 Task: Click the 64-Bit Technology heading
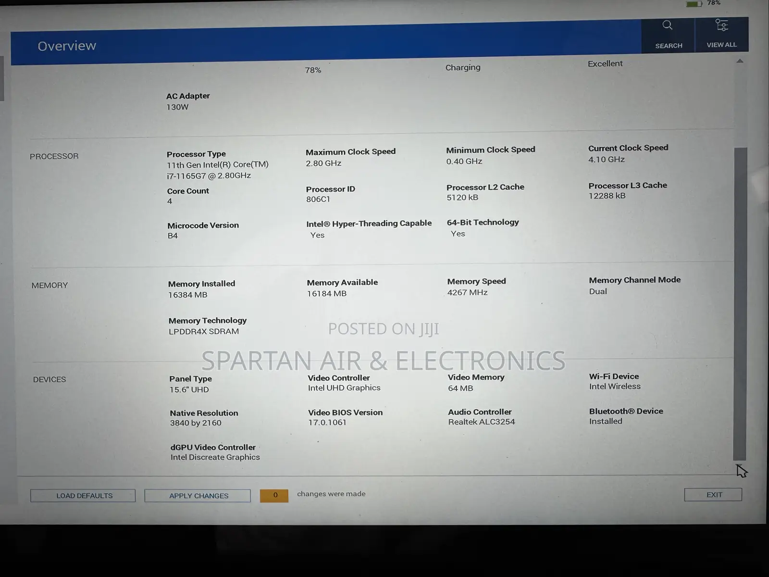[x=483, y=223]
